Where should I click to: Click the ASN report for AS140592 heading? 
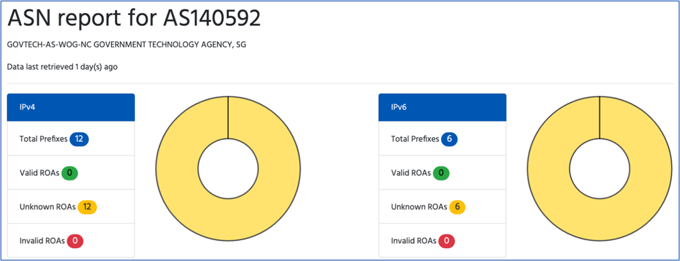(134, 19)
